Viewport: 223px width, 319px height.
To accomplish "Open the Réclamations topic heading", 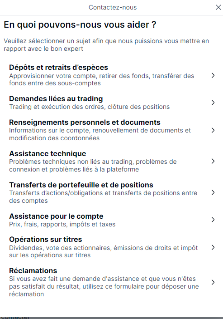I will 33,271.
